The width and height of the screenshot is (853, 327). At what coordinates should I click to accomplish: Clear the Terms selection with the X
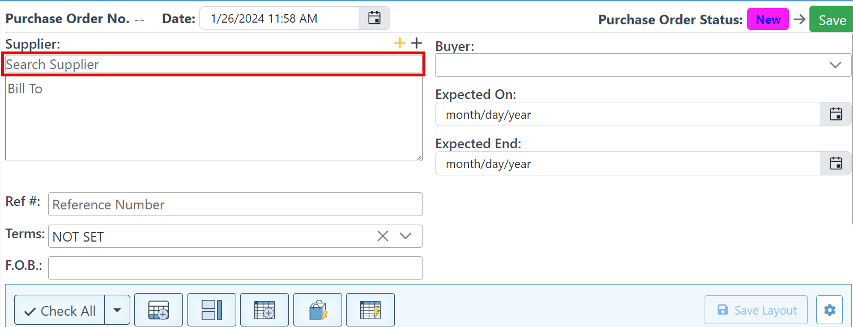pyautogui.click(x=383, y=236)
